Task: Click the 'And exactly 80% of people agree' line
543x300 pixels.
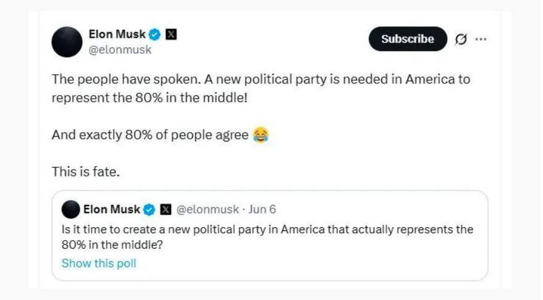Action: [x=150, y=135]
